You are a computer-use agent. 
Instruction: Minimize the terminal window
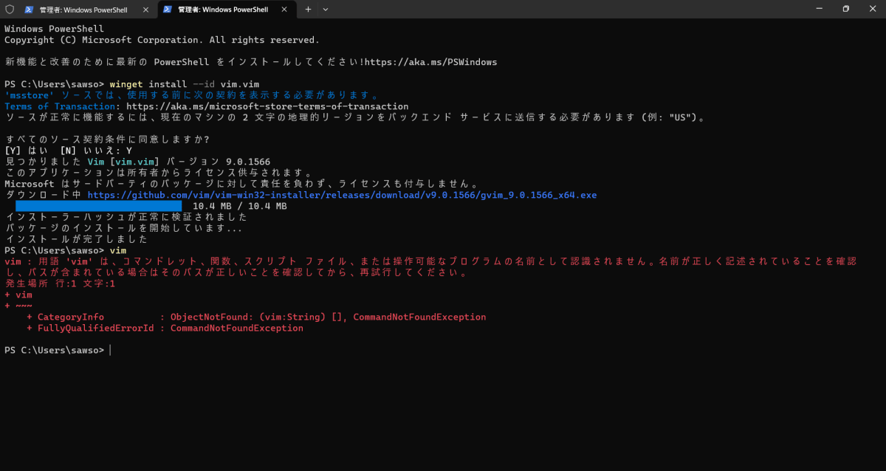pos(821,9)
